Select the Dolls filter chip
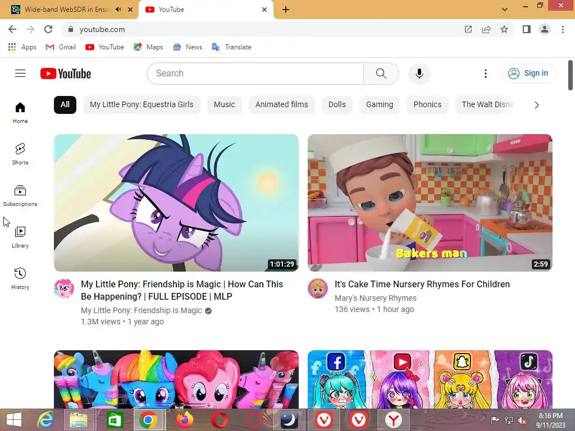Image resolution: width=575 pixels, height=431 pixels. [337, 105]
